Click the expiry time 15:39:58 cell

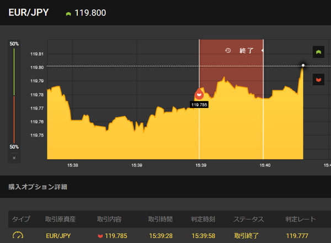coord(204,236)
